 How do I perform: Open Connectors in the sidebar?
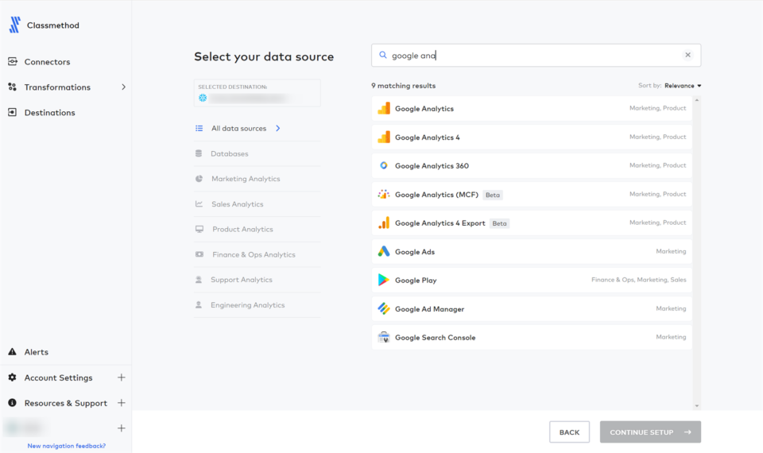pos(47,62)
